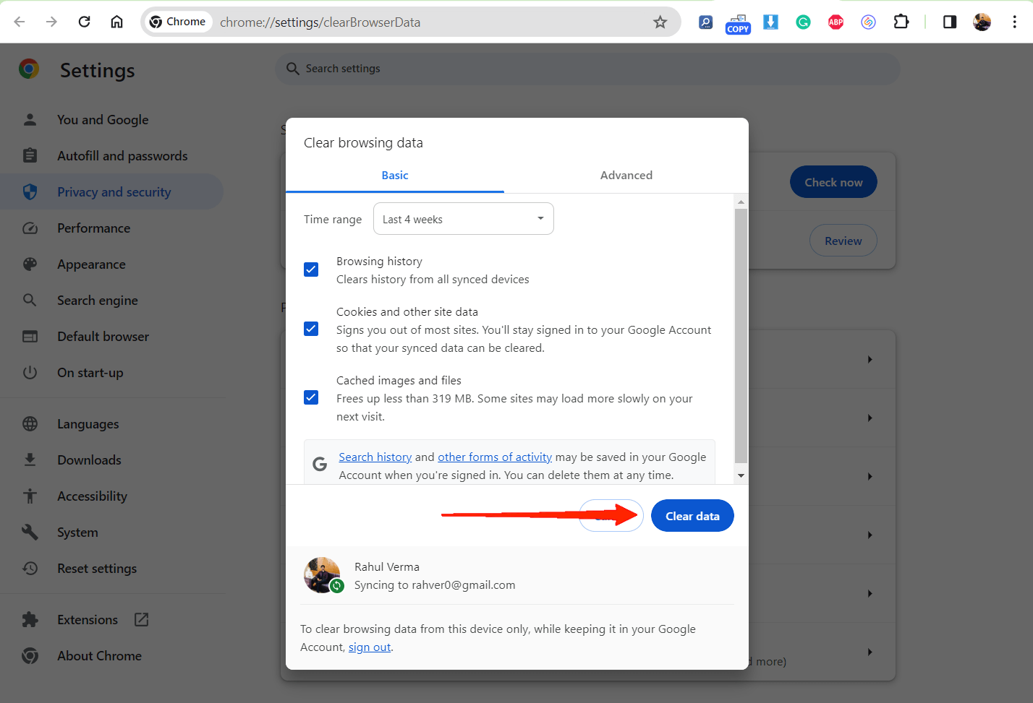Click the Review button

(x=843, y=241)
